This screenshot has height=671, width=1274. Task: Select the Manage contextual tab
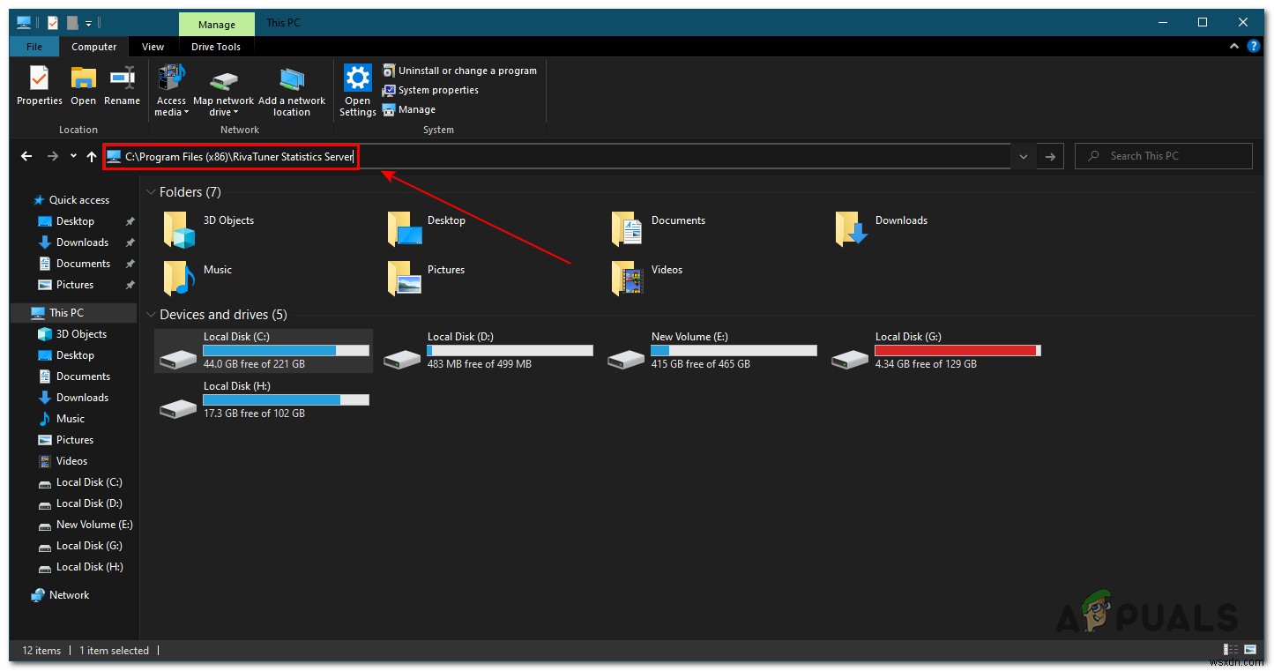pos(216,24)
